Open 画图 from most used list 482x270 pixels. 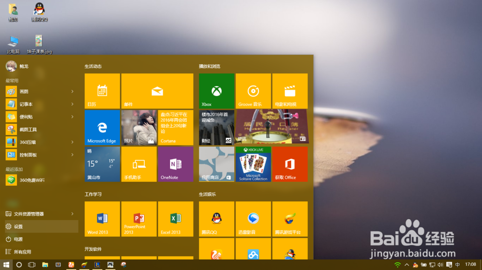41,91
